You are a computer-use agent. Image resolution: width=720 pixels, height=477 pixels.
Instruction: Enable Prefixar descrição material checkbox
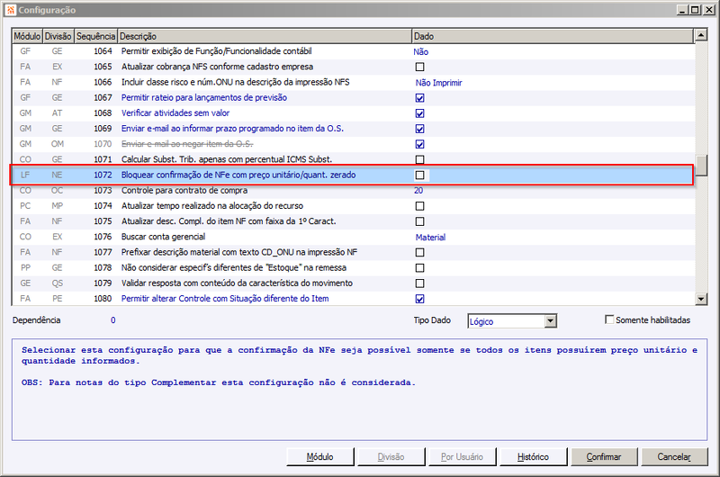419,253
